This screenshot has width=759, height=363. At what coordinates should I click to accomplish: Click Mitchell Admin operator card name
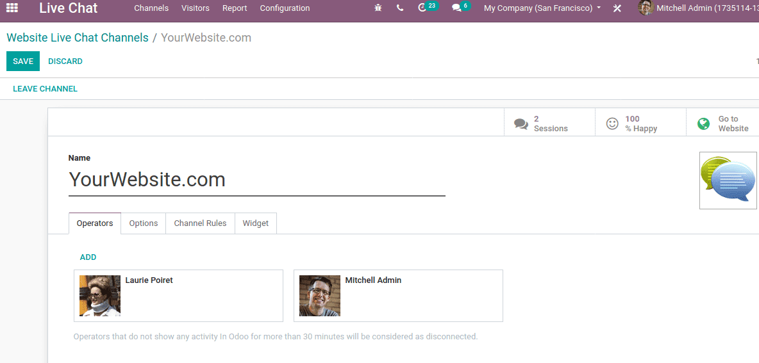(373, 280)
